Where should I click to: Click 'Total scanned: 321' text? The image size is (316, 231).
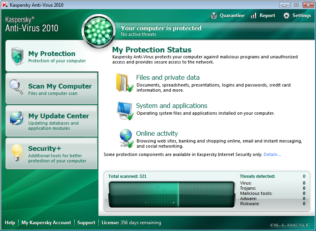(127, 176)
